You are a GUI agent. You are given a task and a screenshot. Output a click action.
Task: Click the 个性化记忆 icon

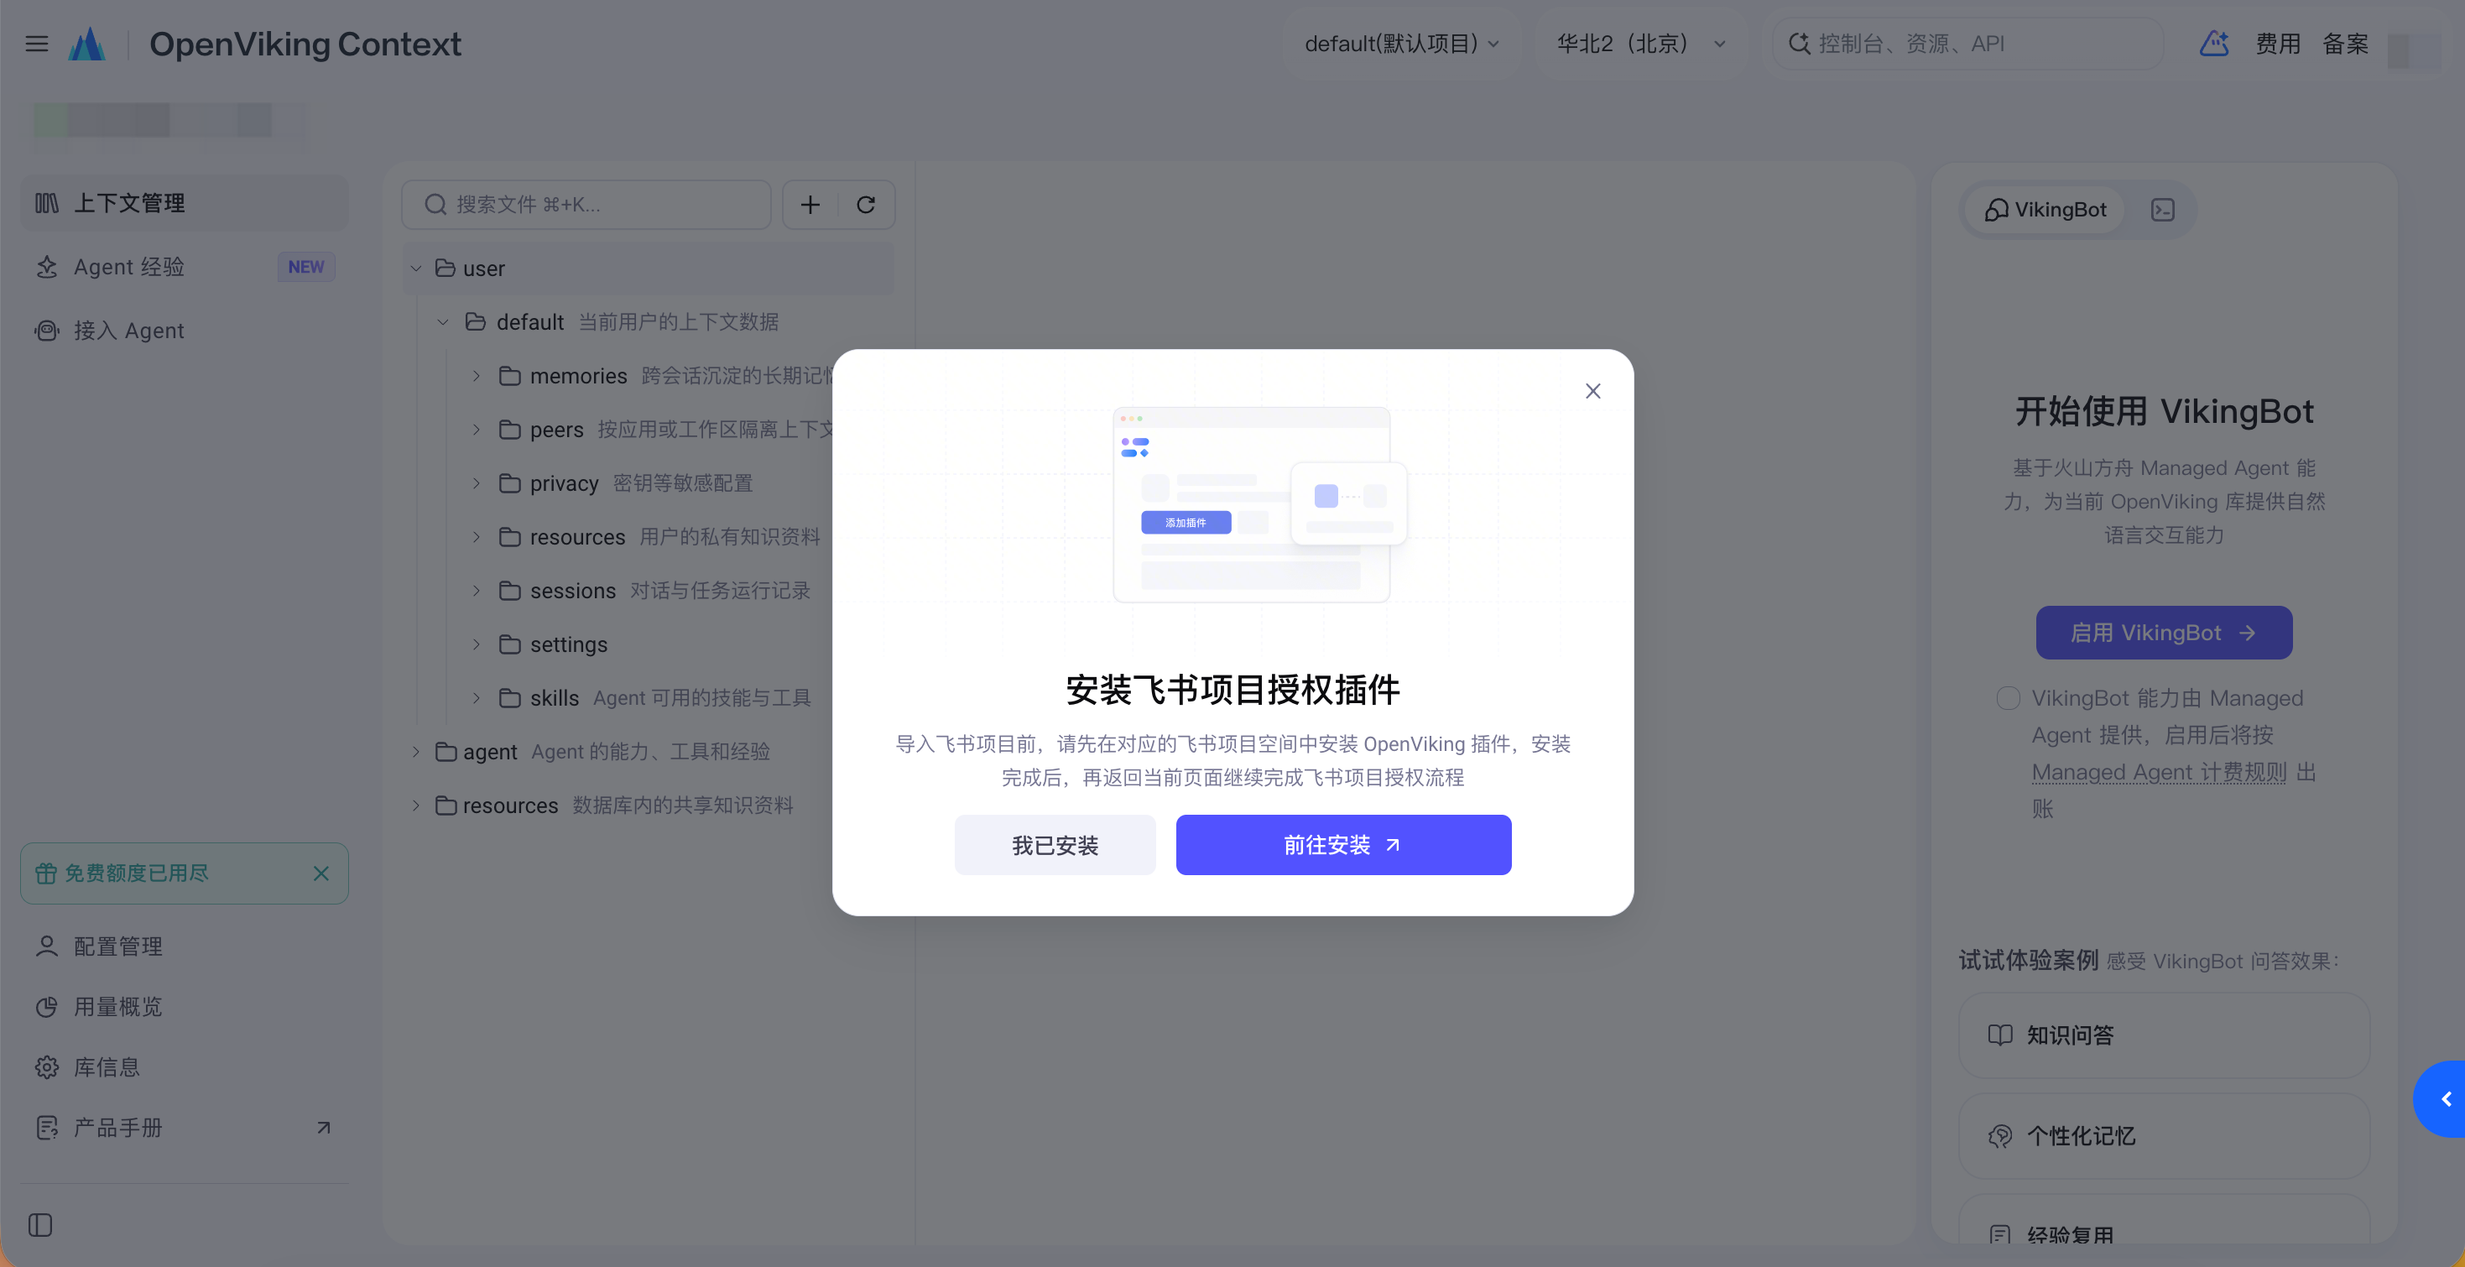pos(2000,1136)
